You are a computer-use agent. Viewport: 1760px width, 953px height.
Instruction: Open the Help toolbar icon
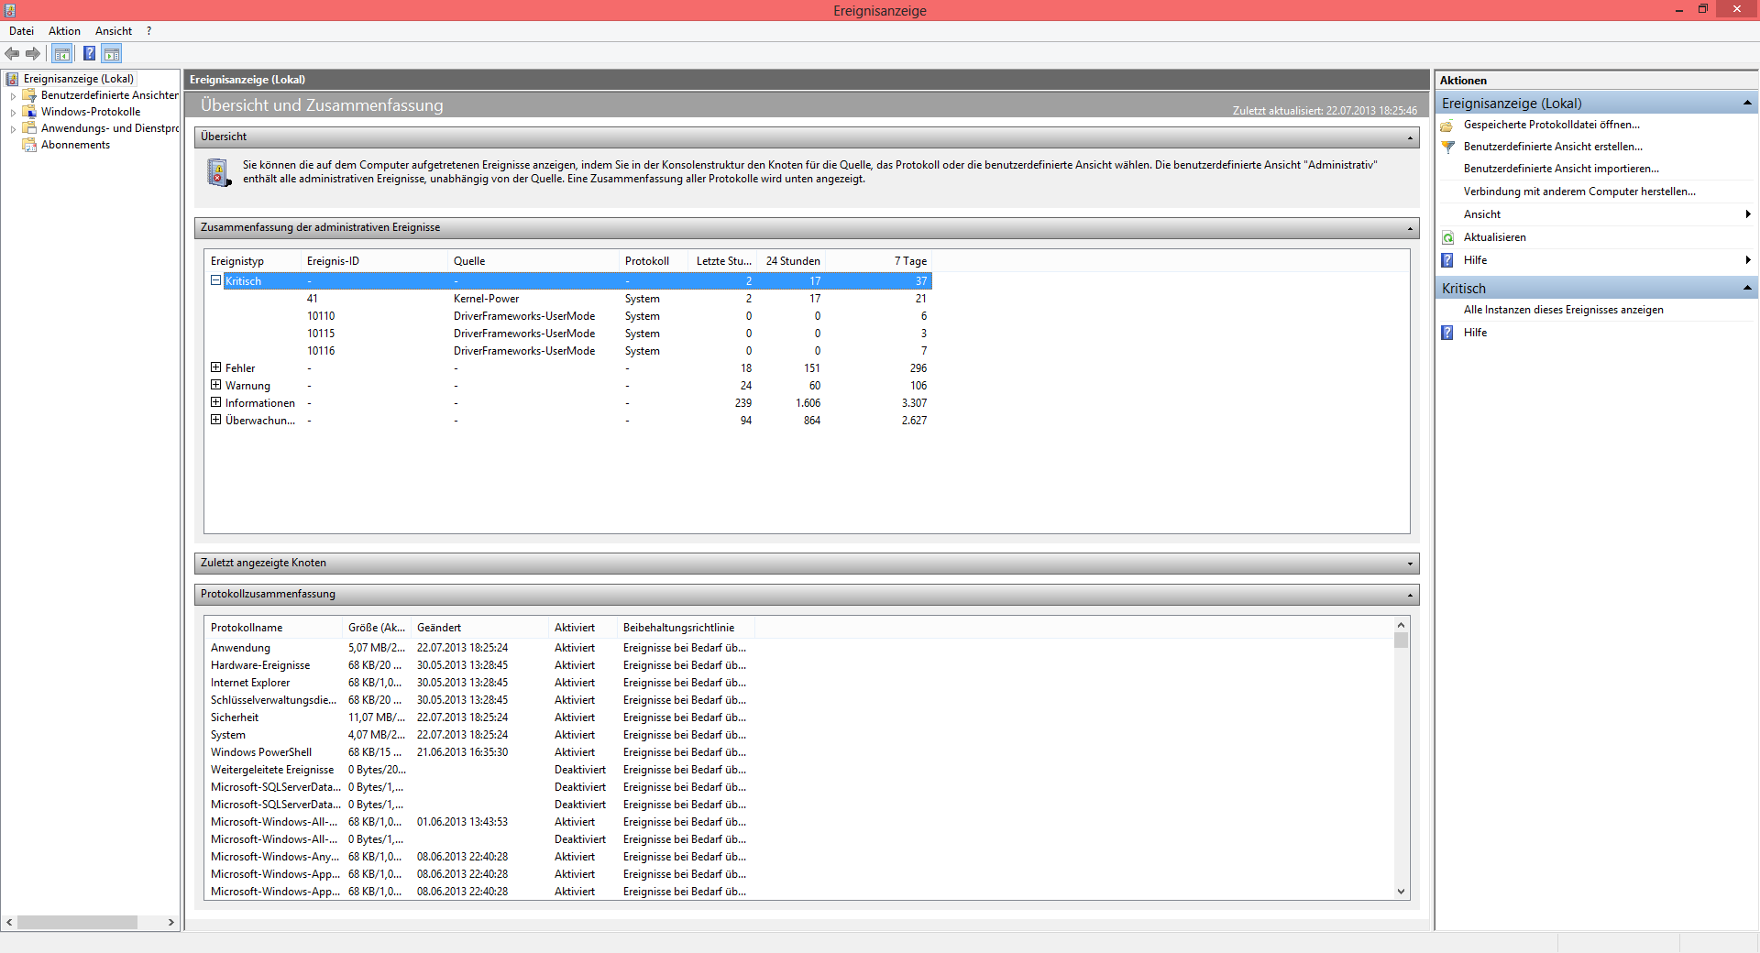click(x=89, y=54)
